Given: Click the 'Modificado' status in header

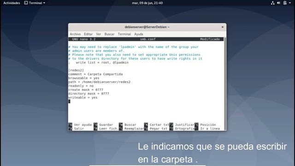Looking at the screenshot, I should [210, 39].
